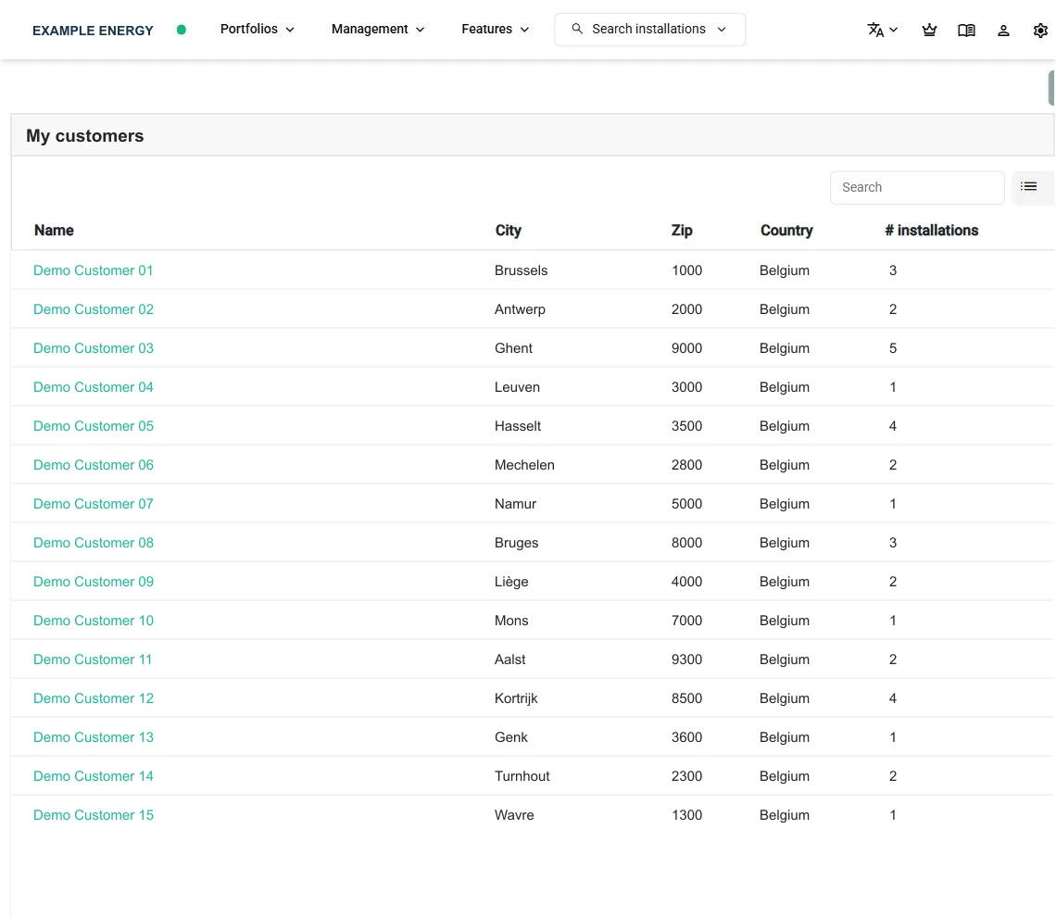1056x917 pixels.
Task: Select the Hasselt city cell
Action: [518, 426]
